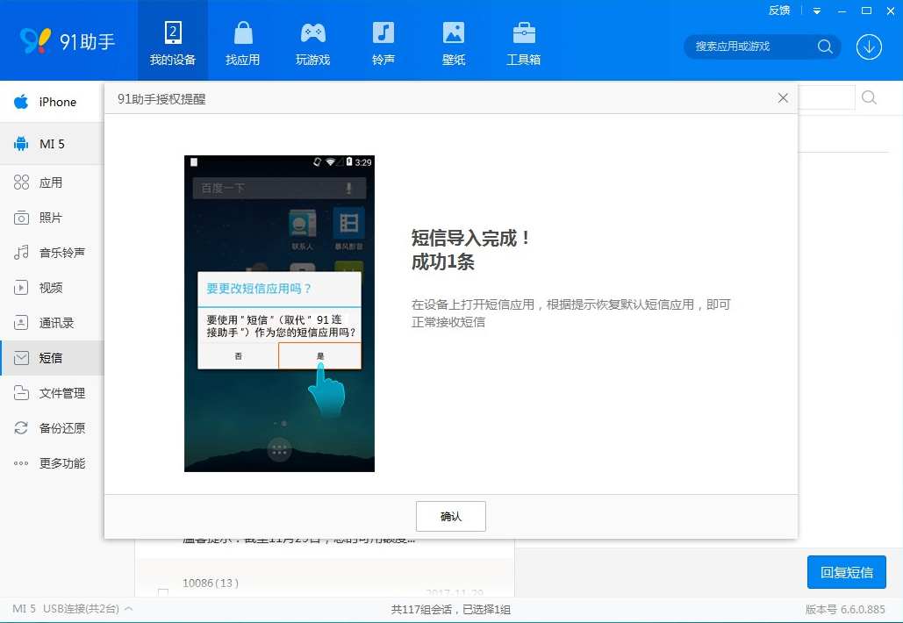Click the SMS list search magnifier icon
Screen dimensions: 903x623
pos(869,98)
